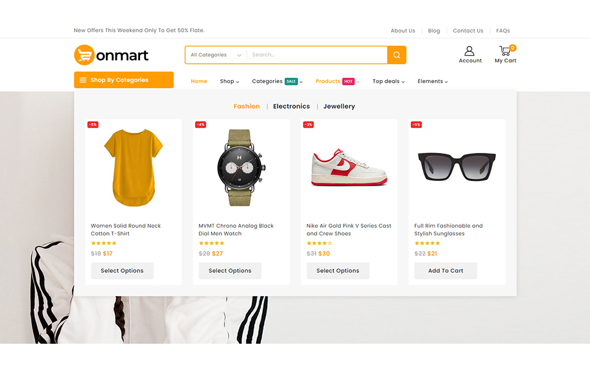Screen dimensions: 590x367
Task: Open the Top deals dropdown menu
Action: (388, 81)
